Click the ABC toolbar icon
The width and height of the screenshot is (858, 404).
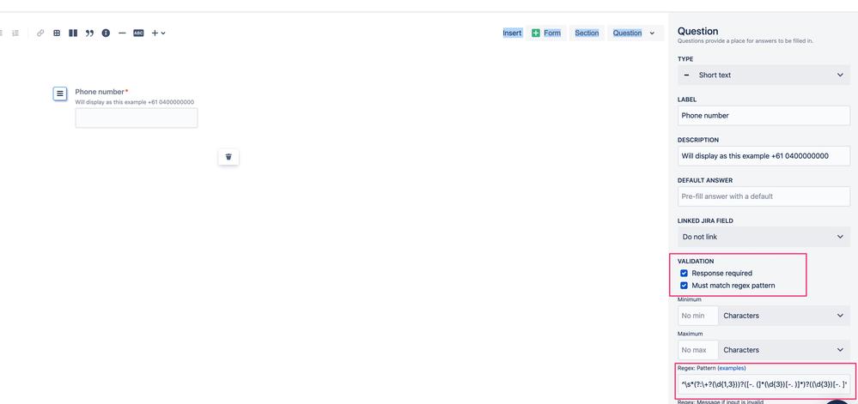click(x=138, y=33)
